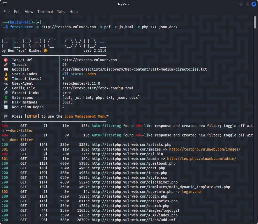Click the (kali㉿kali) prompt text
This screenshot has height=224, width=258.
pyautogui.click(x=21, y=22)
